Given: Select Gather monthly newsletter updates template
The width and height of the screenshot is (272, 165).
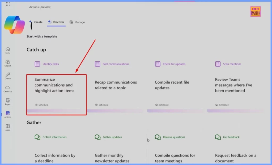Looking at the screenshot, I should [112, 158].
